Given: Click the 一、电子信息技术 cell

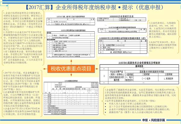Looking at the screenshot, I should (129, 78).
